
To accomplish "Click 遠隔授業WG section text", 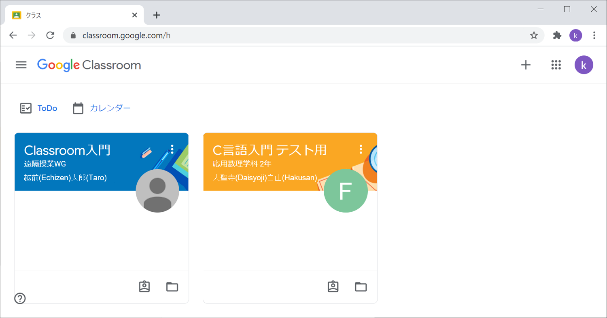I will coord(45,164).
